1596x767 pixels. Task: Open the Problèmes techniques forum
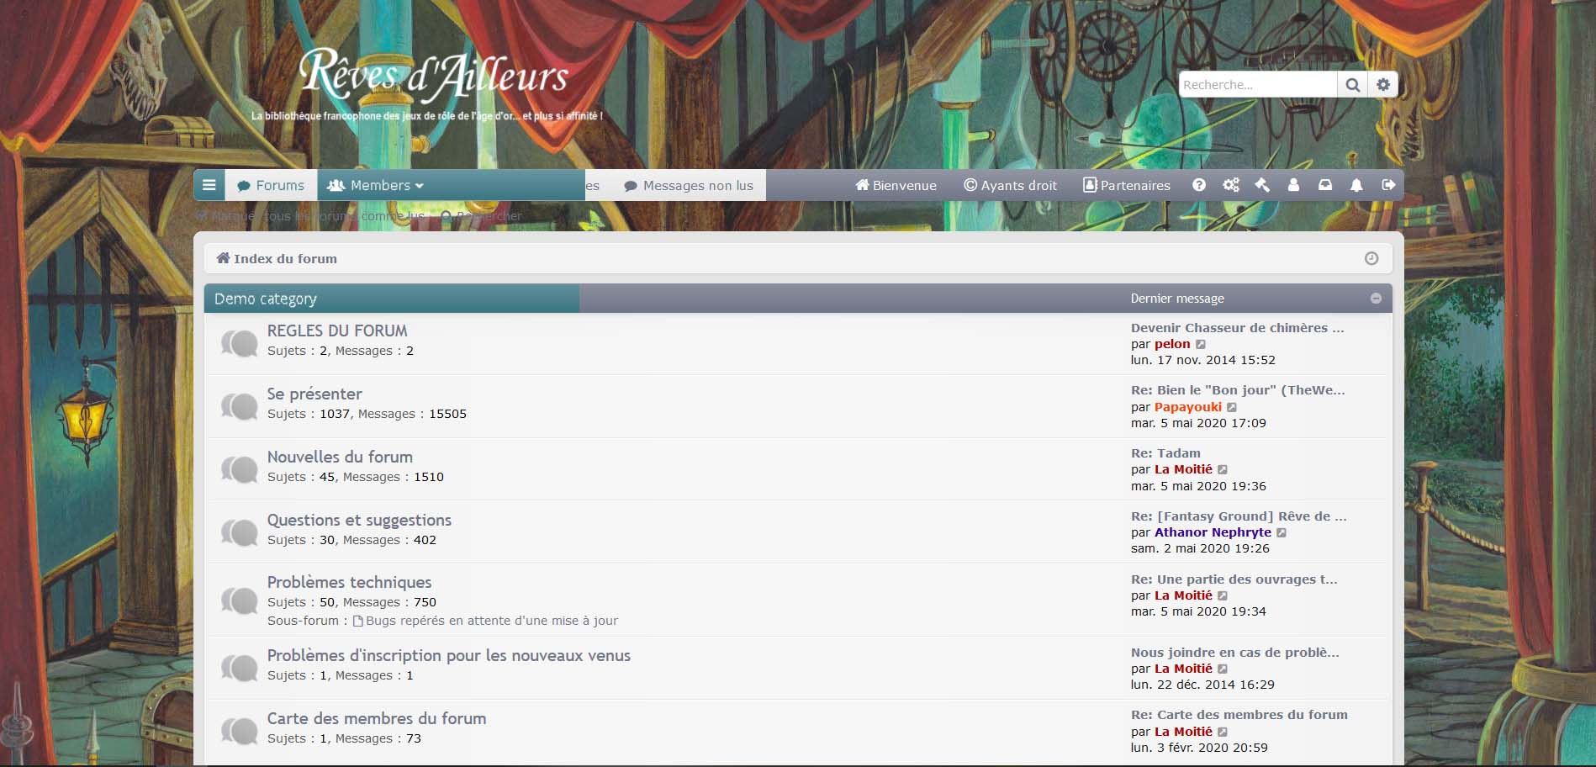349,582
